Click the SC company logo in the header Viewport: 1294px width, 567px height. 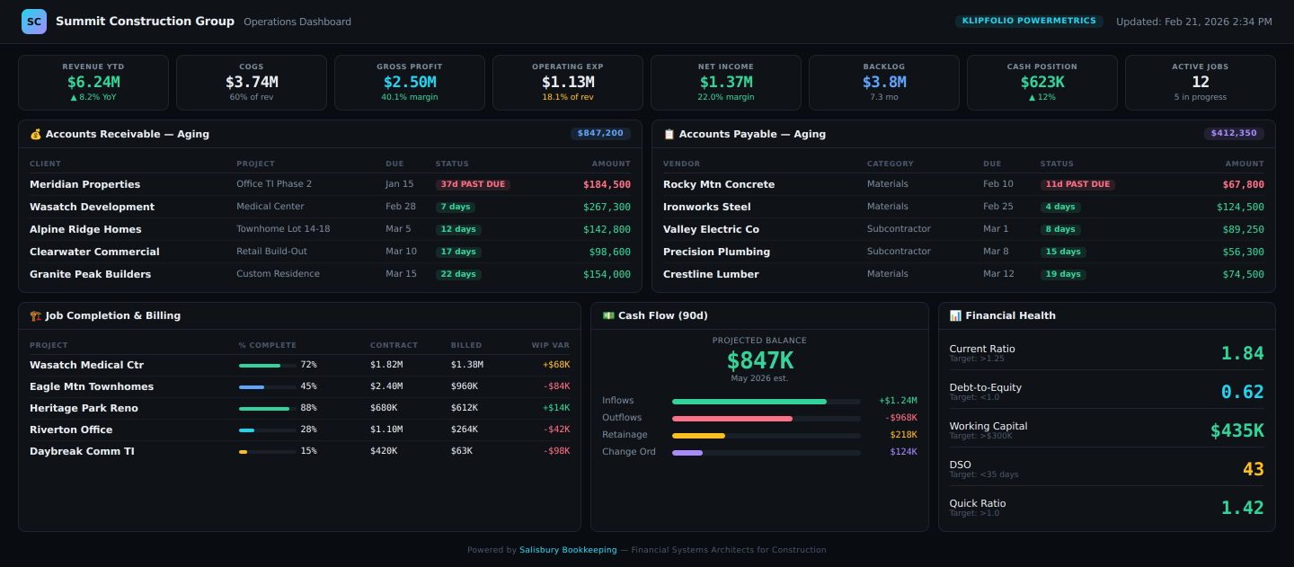click(33, 21)
